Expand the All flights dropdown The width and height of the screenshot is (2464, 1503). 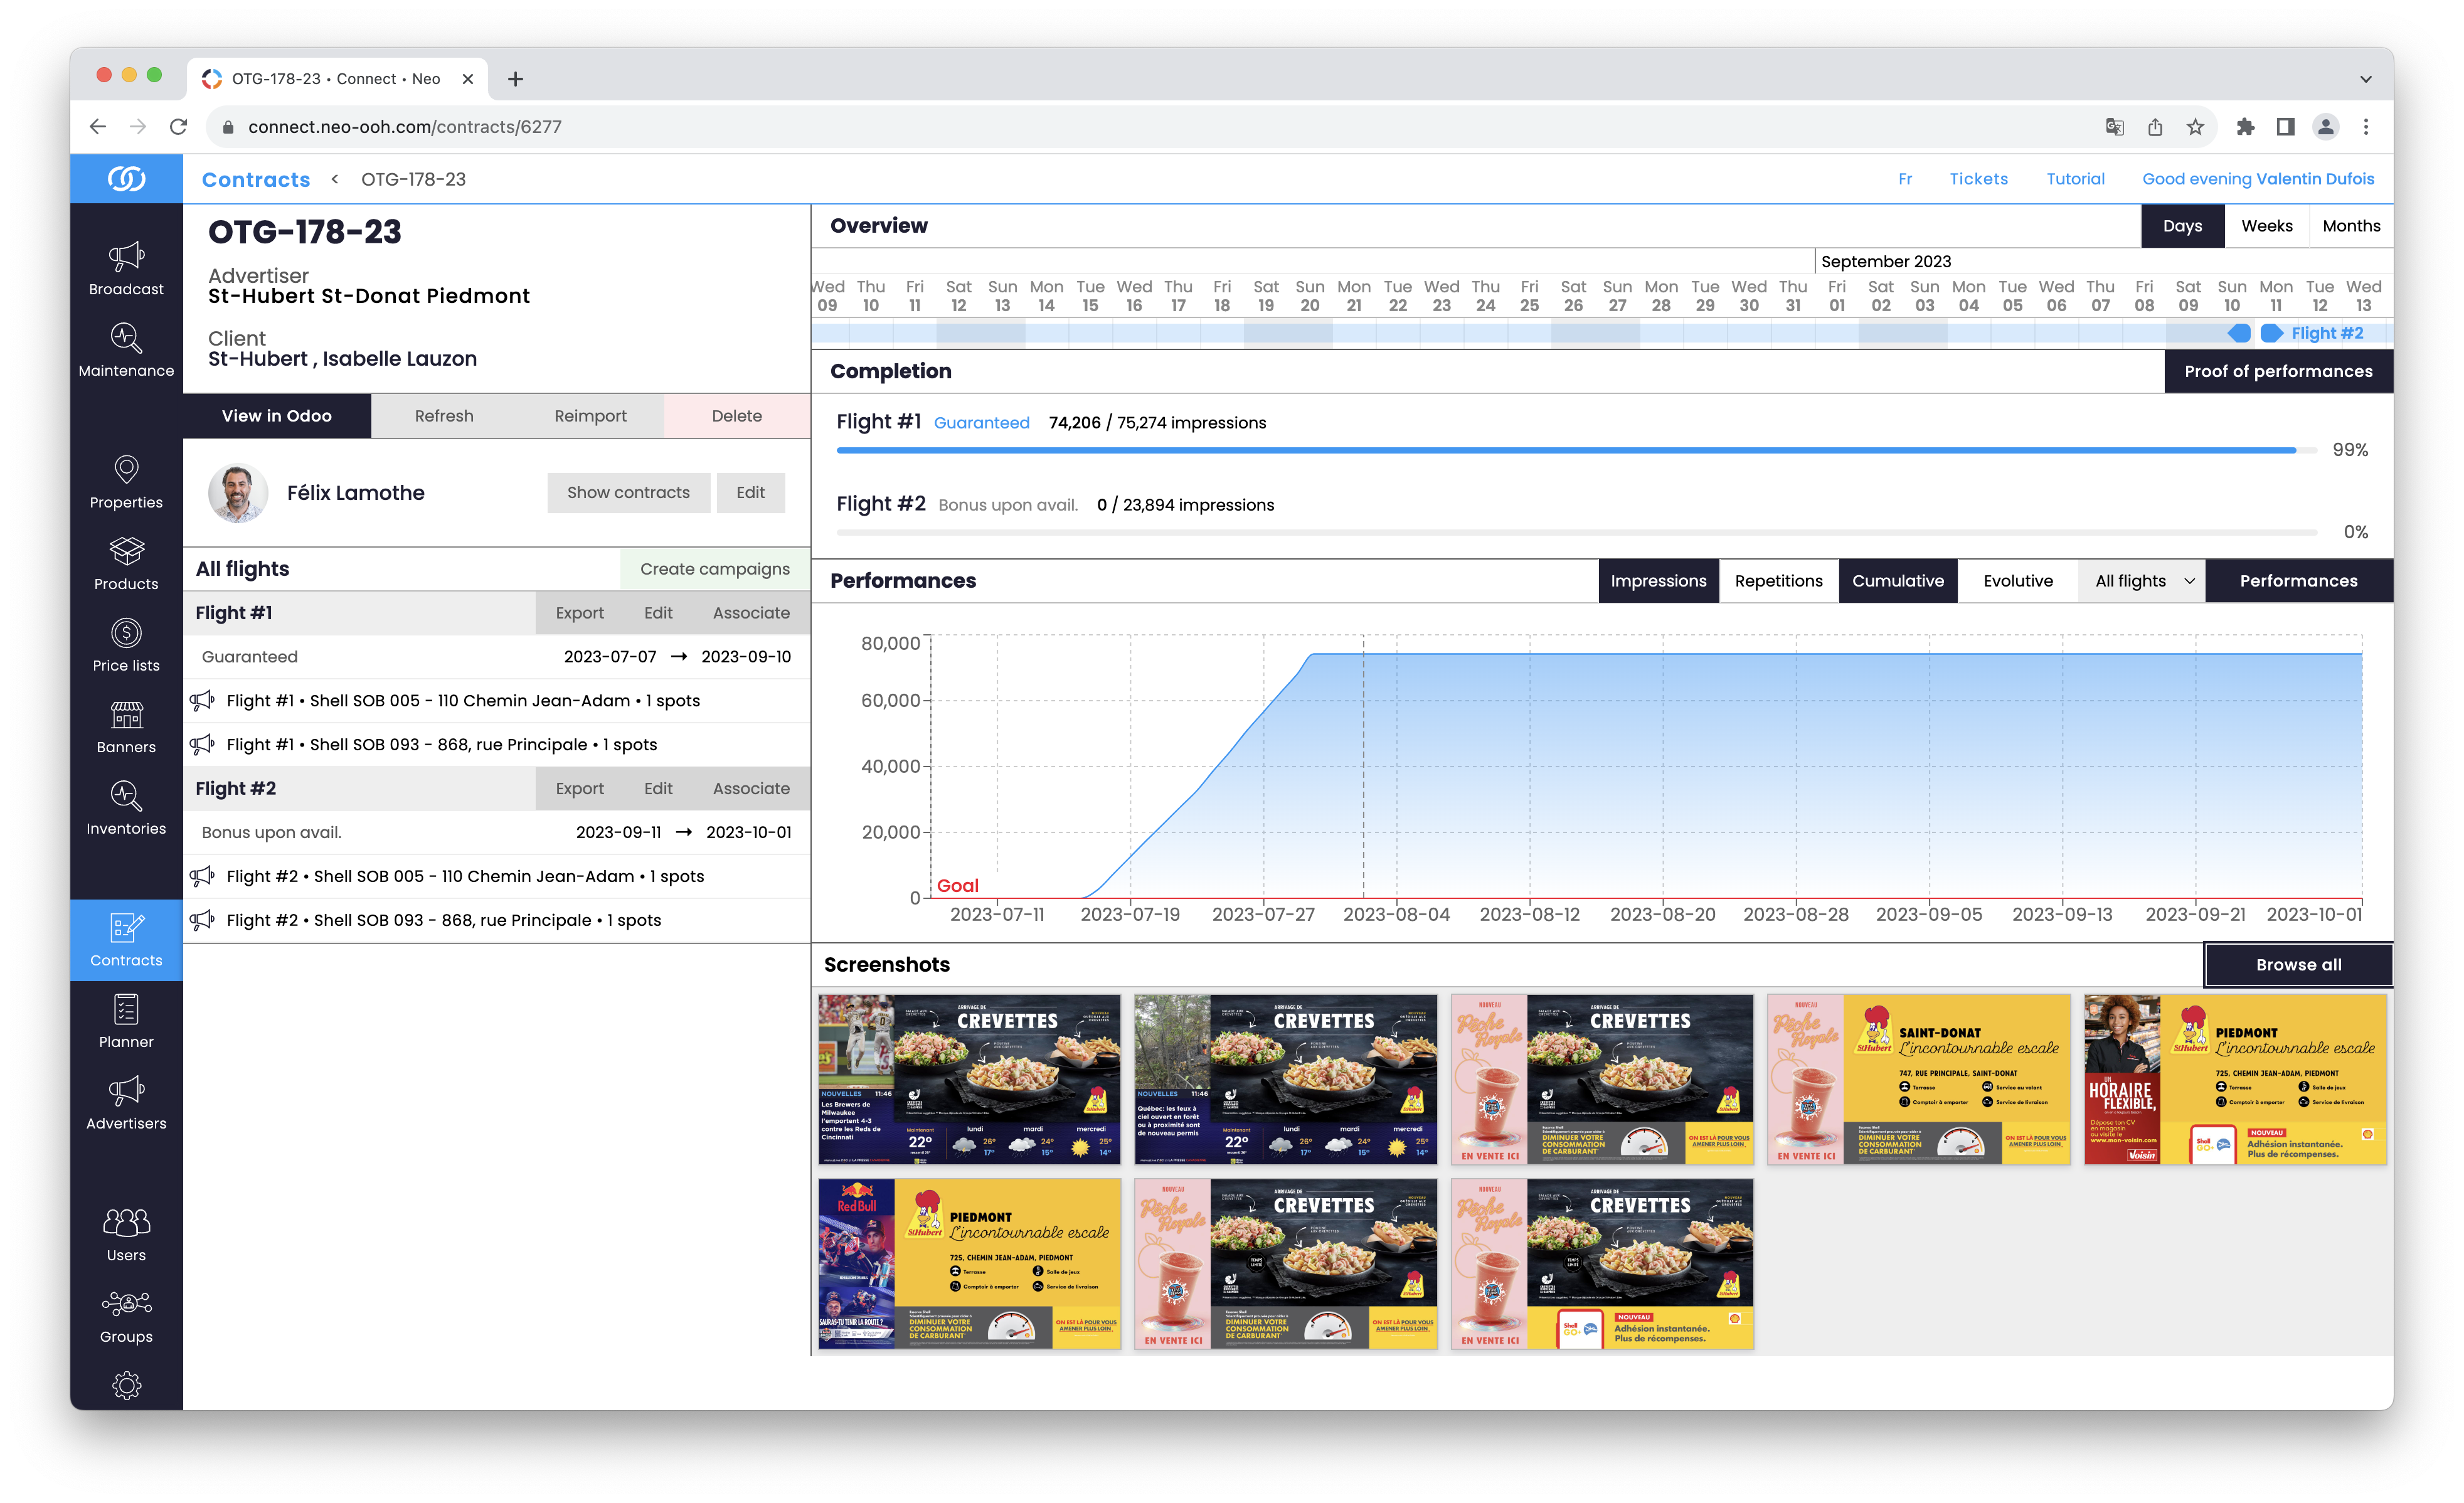pos(2143,581)
